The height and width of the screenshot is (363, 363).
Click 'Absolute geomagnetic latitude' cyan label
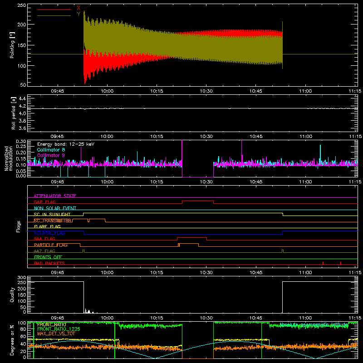(x=314, y=324)
